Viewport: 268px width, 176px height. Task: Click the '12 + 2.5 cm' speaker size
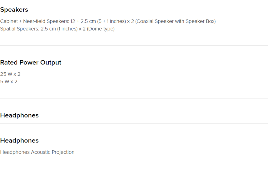pos(83,21)
